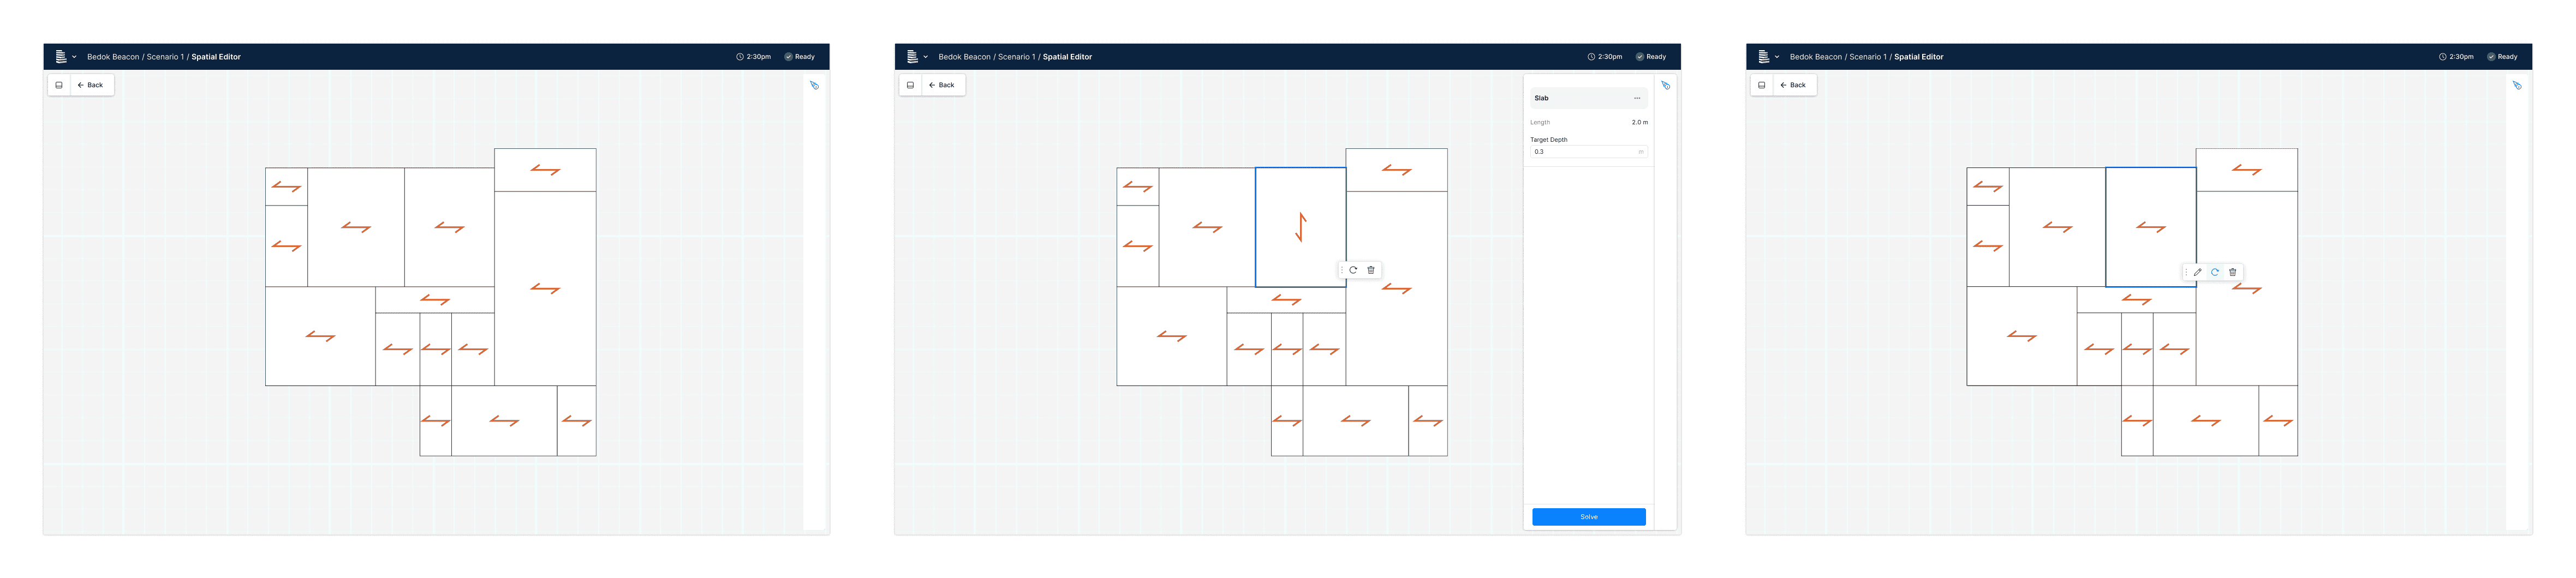Click the trash icon next to the pencil
The height and width of the screenshot is (578, 2576).
(2232, 272)
